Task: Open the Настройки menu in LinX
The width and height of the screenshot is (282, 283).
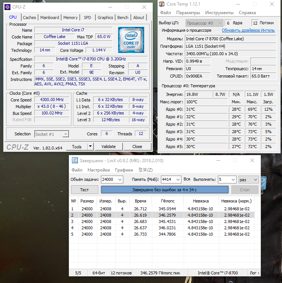Action: [99, 170]
